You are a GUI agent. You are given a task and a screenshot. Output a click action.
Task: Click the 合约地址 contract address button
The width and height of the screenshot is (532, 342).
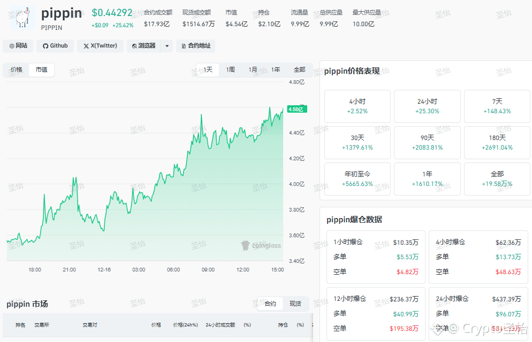(x=196, y=46)
